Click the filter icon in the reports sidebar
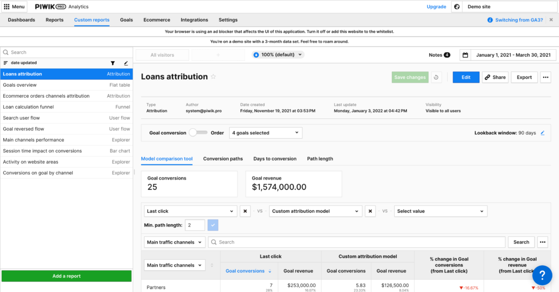 (113, 63)
